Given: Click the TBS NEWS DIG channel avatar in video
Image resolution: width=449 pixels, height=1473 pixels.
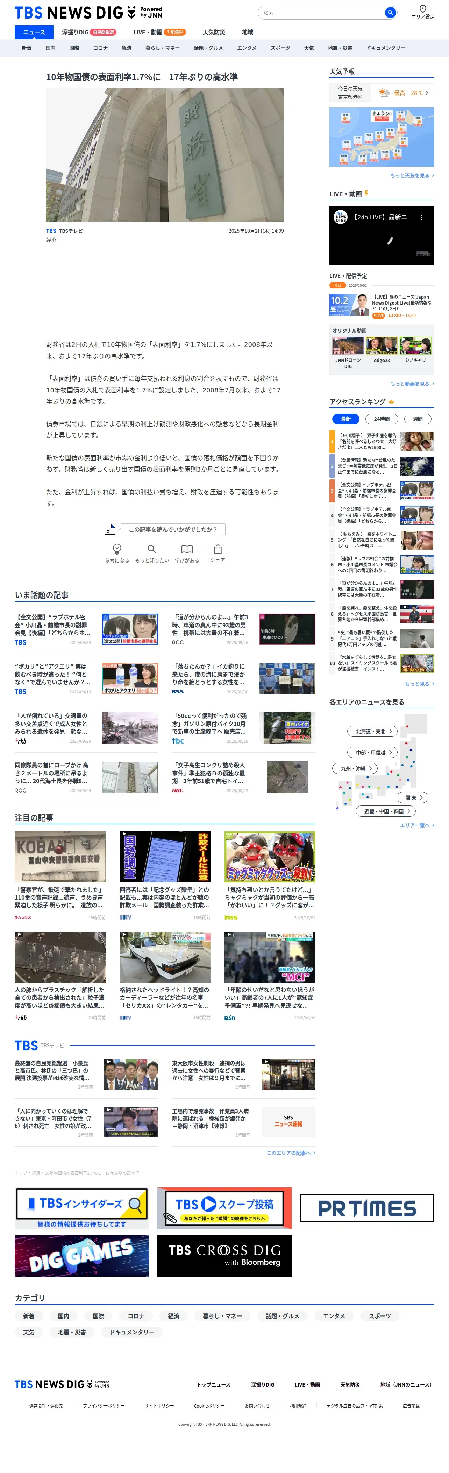Looking at the screenshot, I should pos(341,217).
